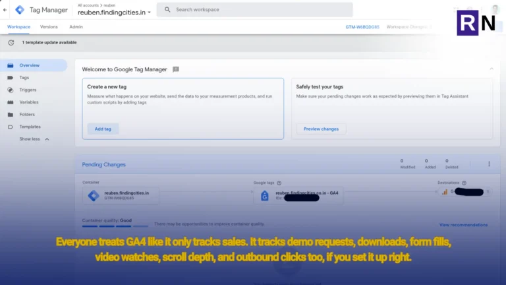Click the Search workspace field
The height and width of the screenshot is (285, 506).
[254, 10]
